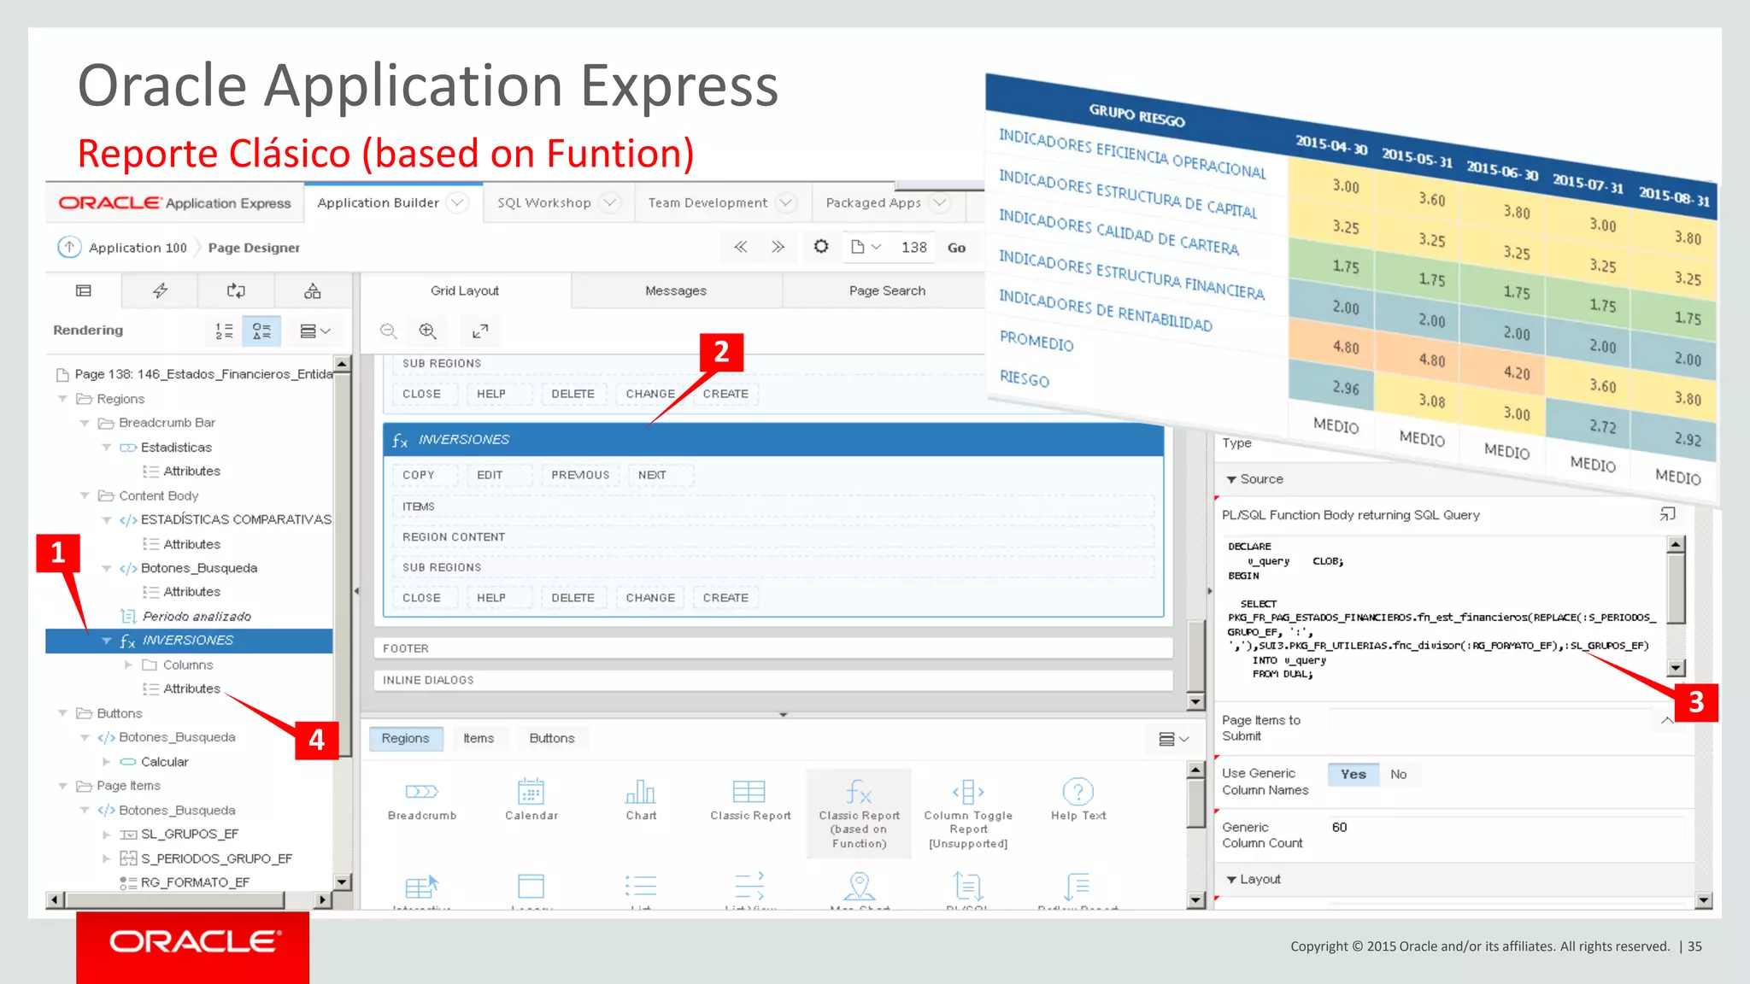This screenshot has width=1750, height=984.
Task: Open the create page dropdown
Action: pyautogui.click(x=866, y=247)
